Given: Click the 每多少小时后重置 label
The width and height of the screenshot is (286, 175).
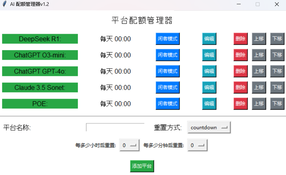Looking at the screenshot, I should point(96,145).
